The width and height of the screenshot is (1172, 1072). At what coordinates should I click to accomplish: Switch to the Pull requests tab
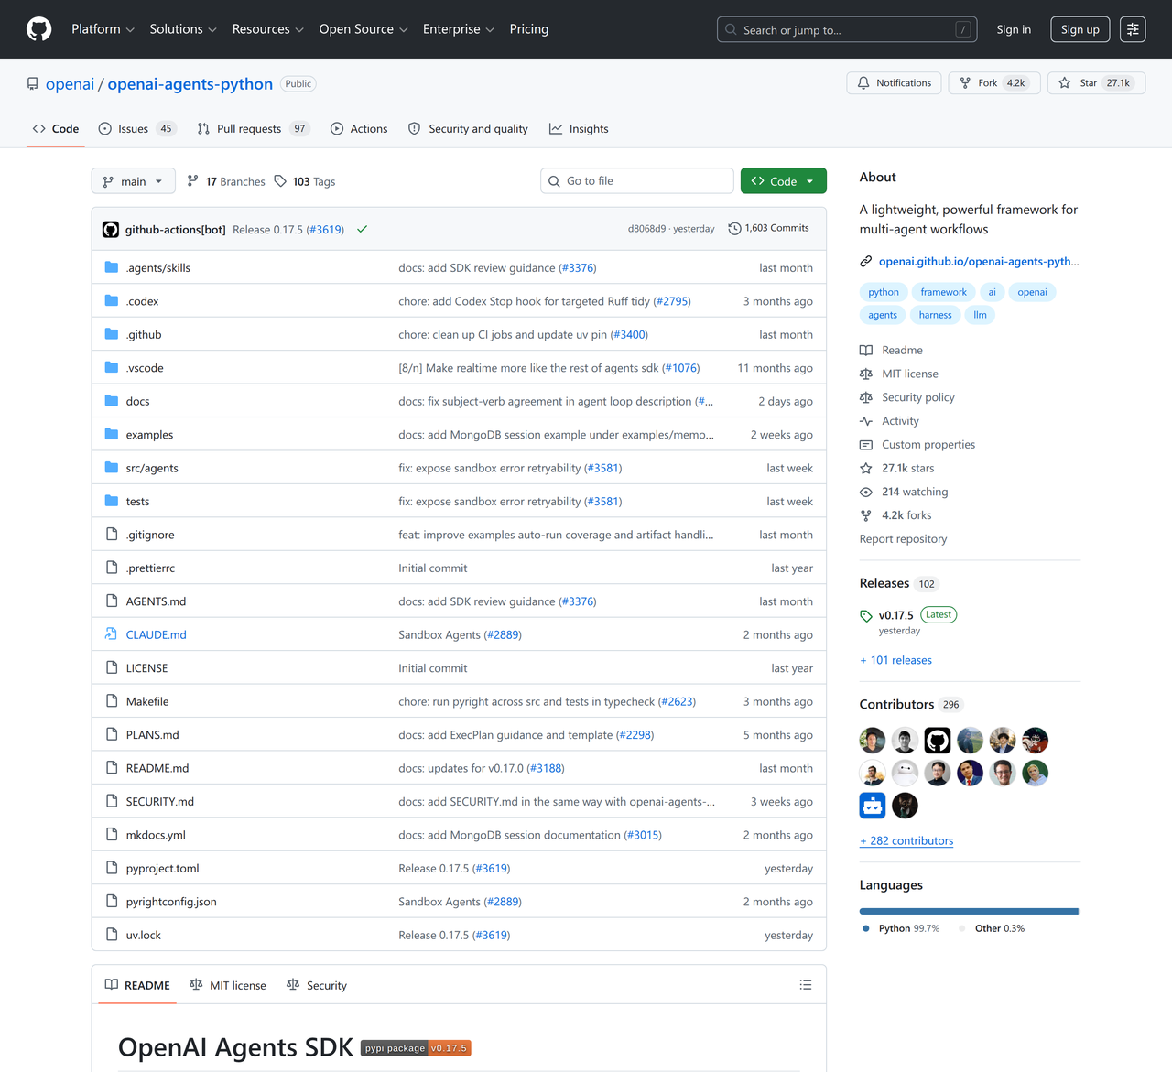[253, 129]
